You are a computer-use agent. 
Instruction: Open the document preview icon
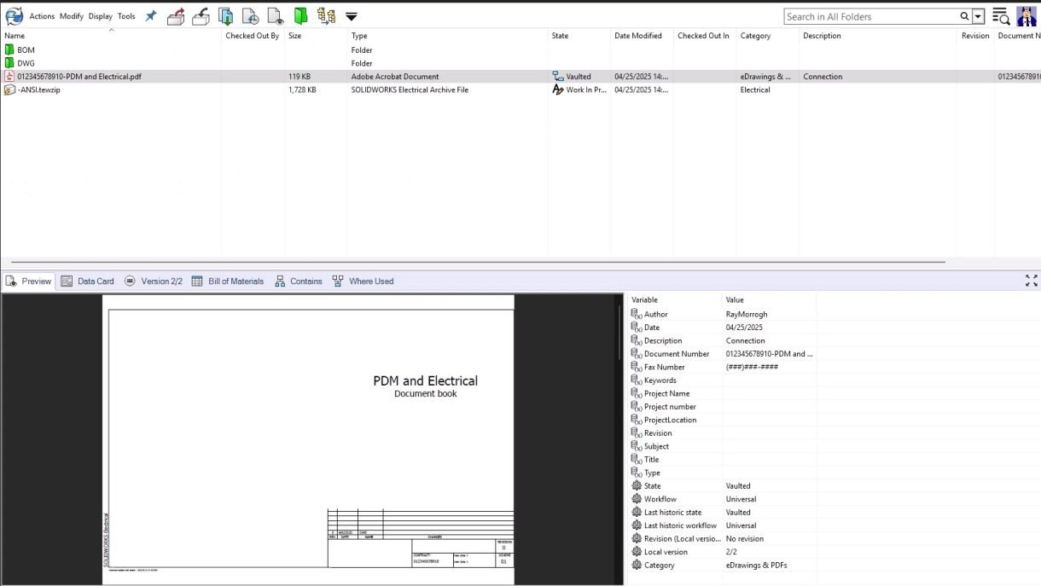(274, 15)
